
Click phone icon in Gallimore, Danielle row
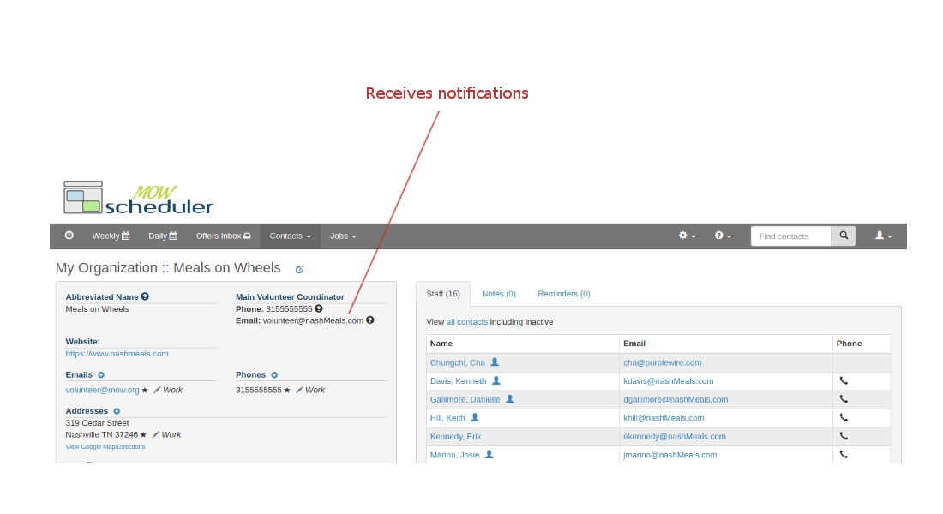pos(844,399)
